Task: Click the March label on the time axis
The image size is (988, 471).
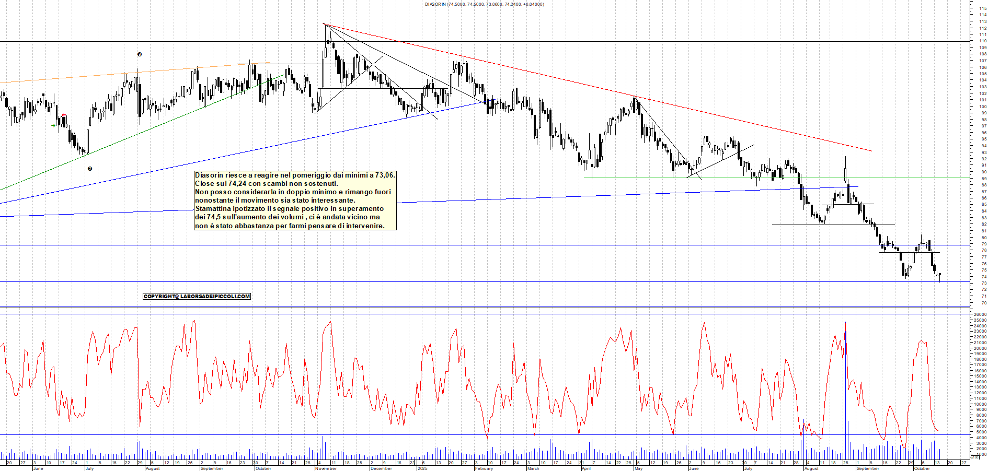Action: pos(533,468)
